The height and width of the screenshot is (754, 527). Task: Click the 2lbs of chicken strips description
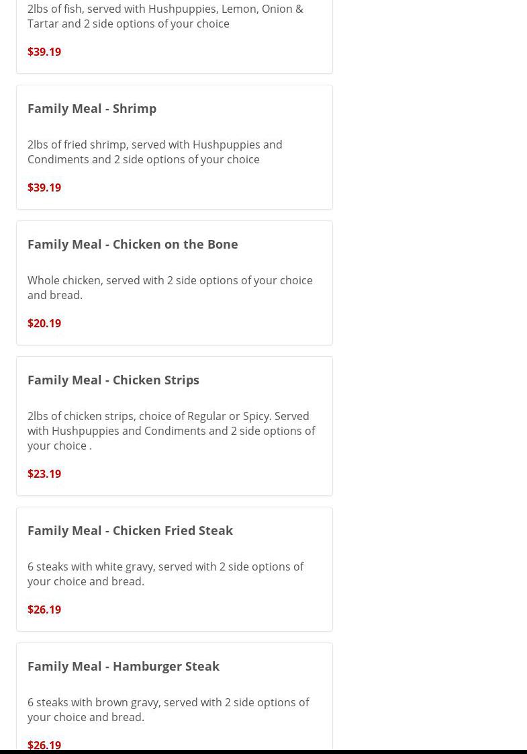tap(171, 431)
